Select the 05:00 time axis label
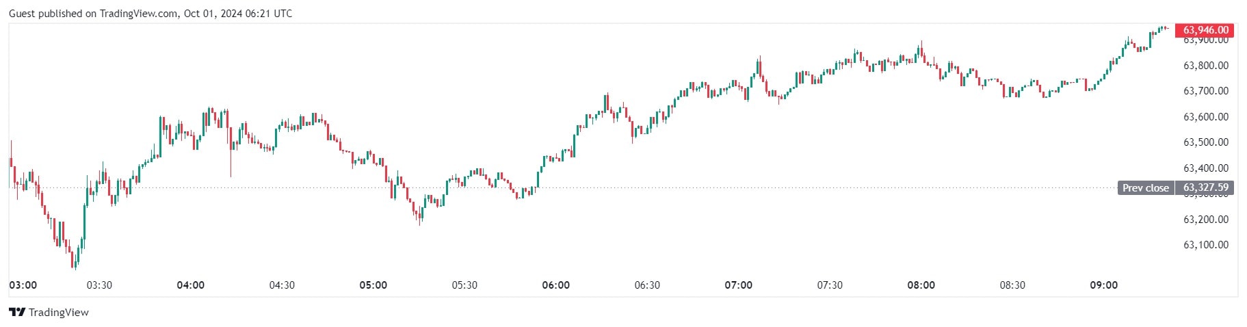1247x327 pixels. pos(373,285)
